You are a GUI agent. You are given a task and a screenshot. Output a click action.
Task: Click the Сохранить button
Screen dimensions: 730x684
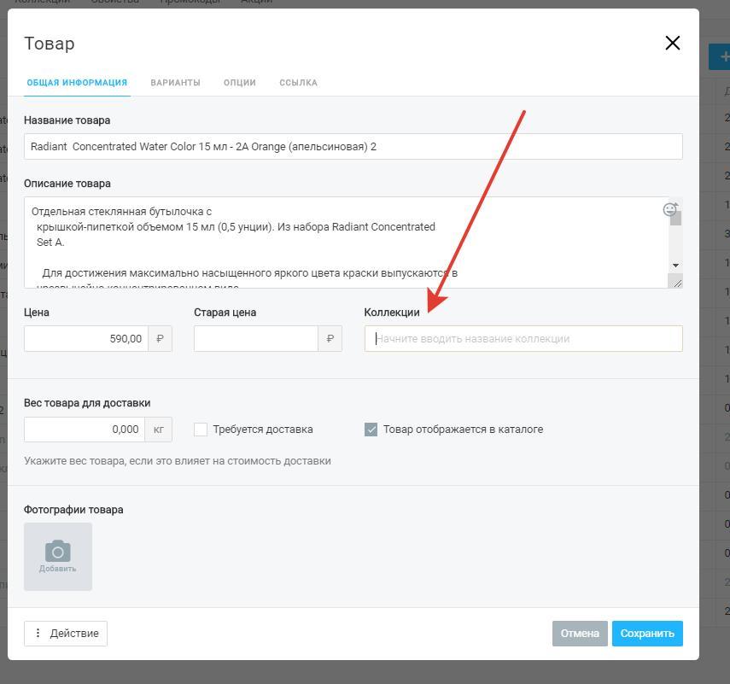point(647,634)
